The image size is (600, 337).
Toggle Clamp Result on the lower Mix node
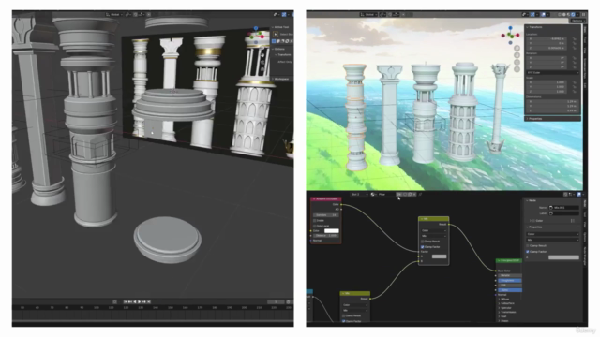[x=344, y=316]
